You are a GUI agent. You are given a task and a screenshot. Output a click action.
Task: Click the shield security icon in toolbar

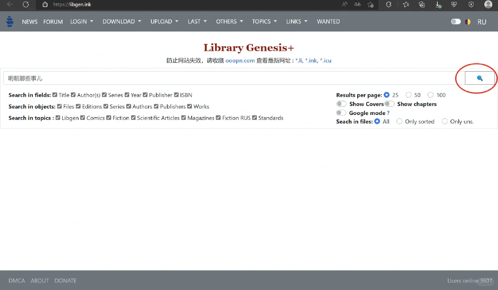(471, 5)
